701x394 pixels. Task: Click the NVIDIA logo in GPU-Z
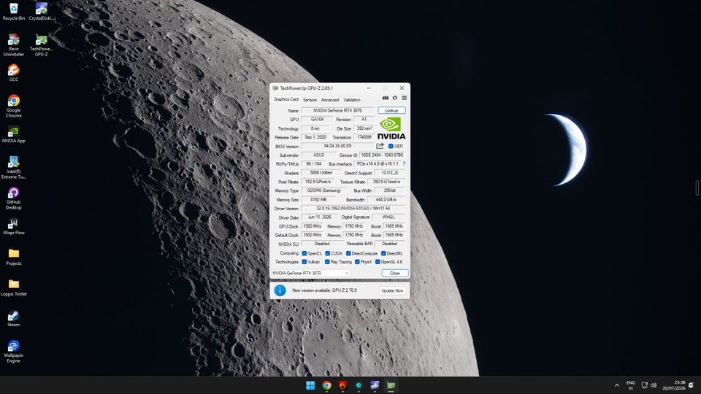click(x=391, y=128)
